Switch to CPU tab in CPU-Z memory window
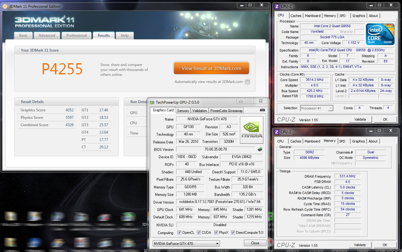This screenshot has height=252, width=402. pos(280,141)
